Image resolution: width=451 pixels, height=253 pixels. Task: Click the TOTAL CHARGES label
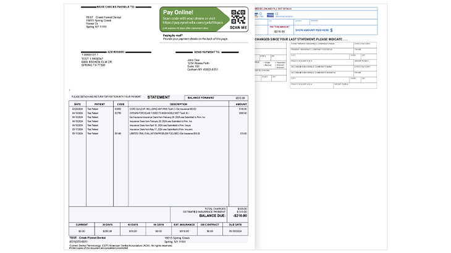click(x=215, y=209)
